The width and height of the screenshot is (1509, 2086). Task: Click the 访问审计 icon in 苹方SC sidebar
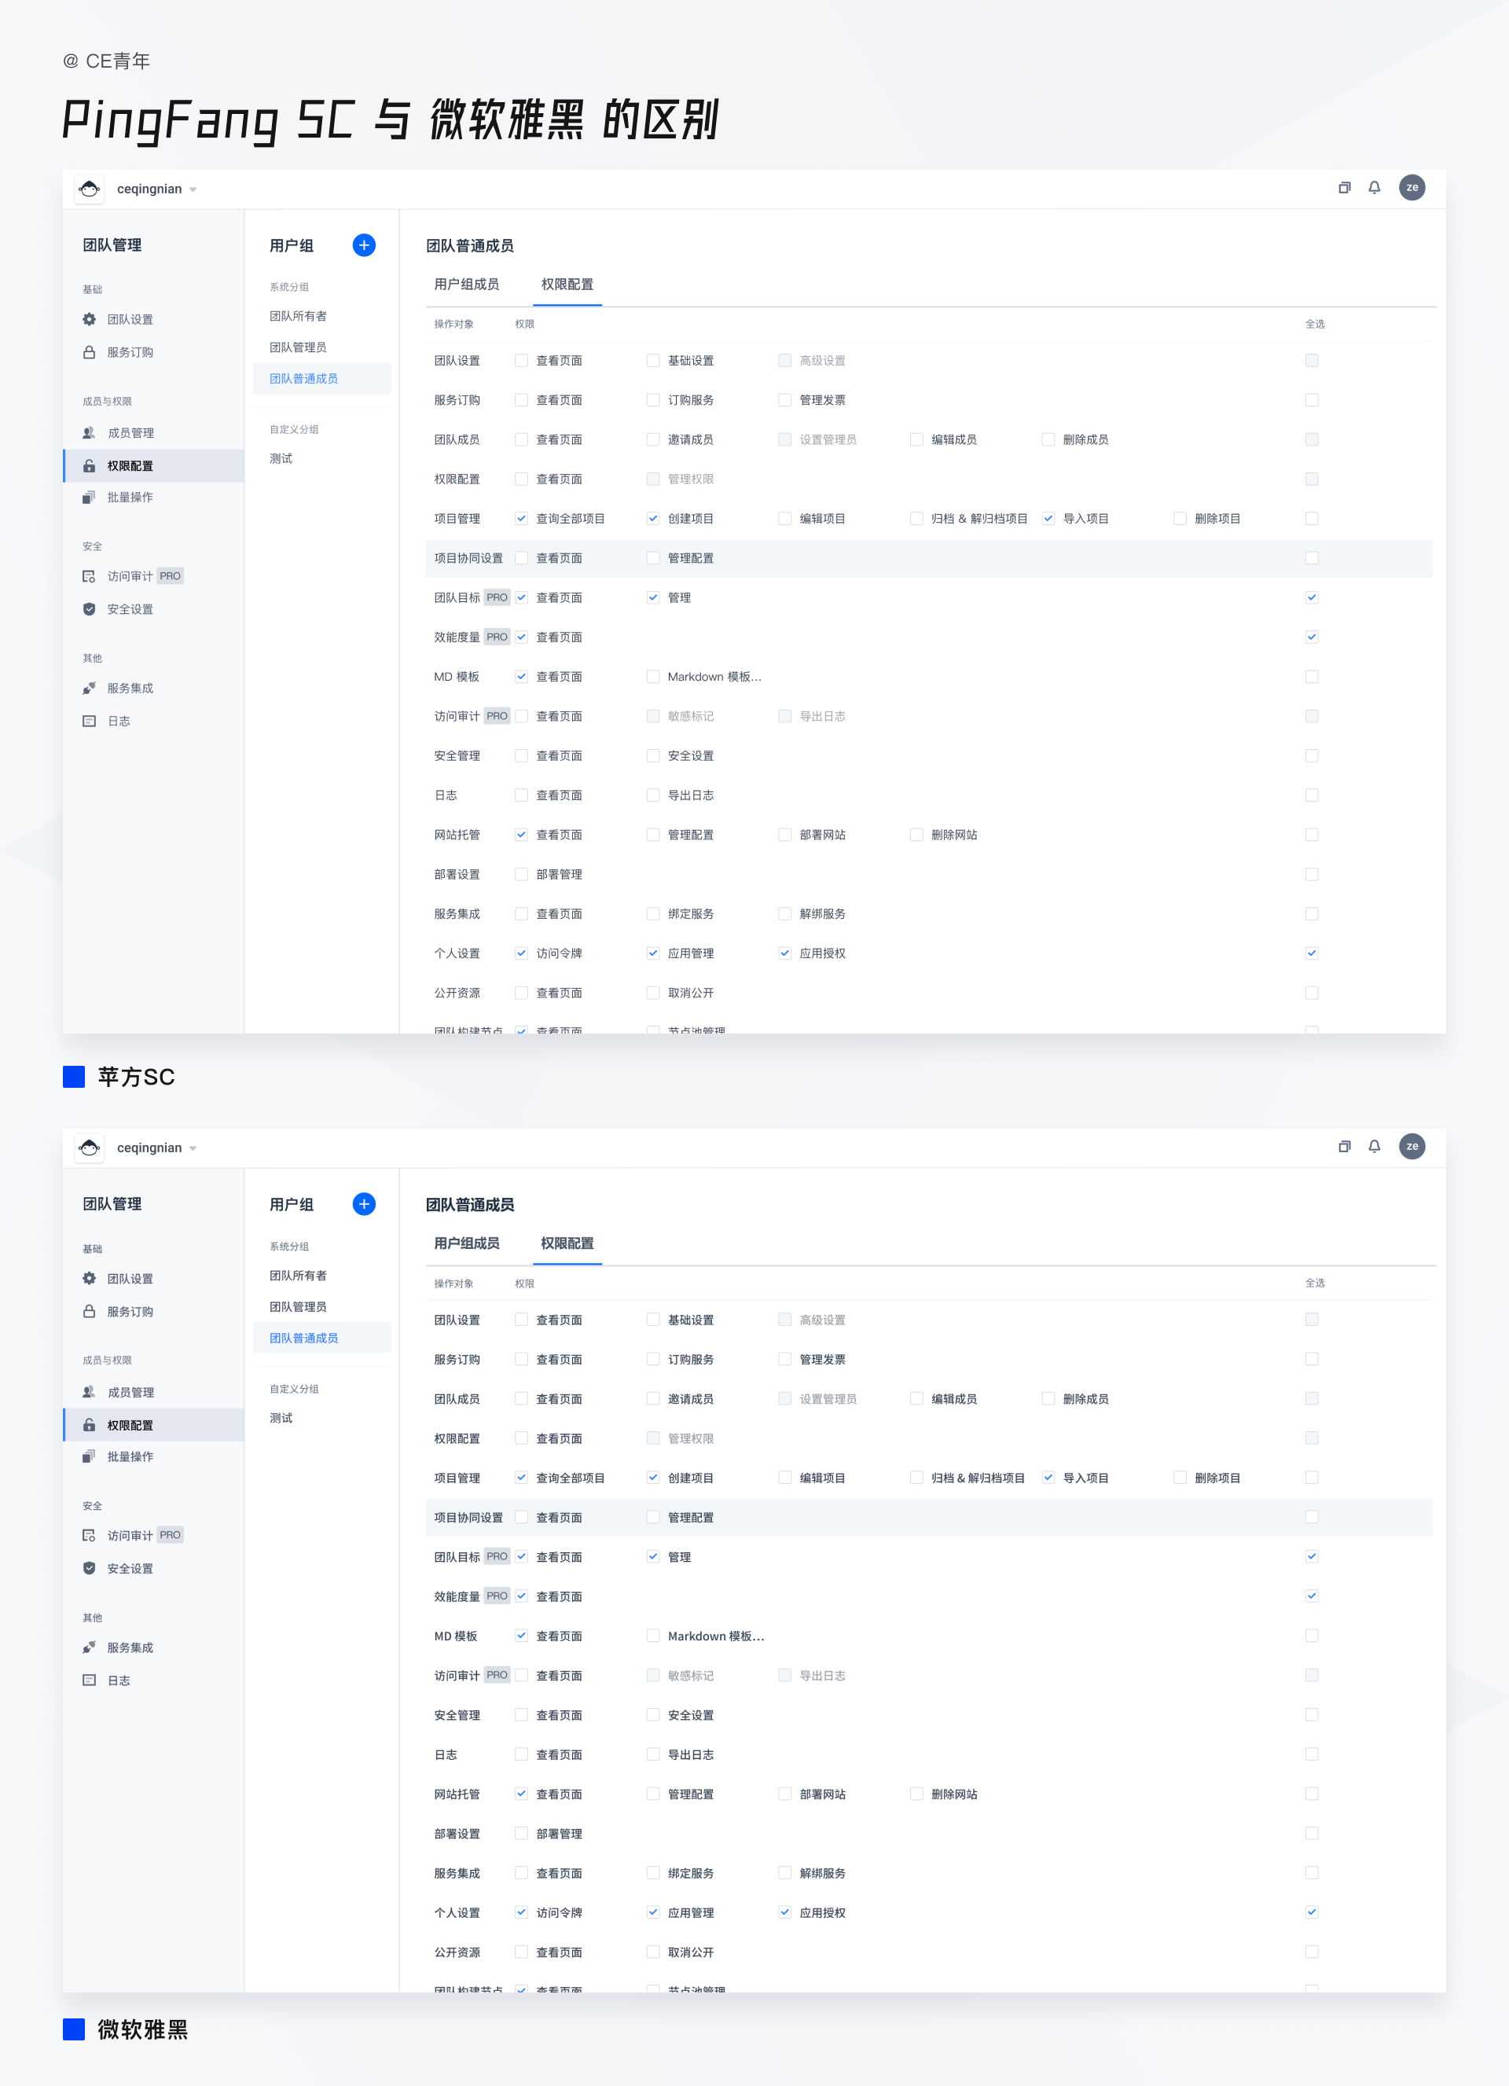tap(89, 576)
